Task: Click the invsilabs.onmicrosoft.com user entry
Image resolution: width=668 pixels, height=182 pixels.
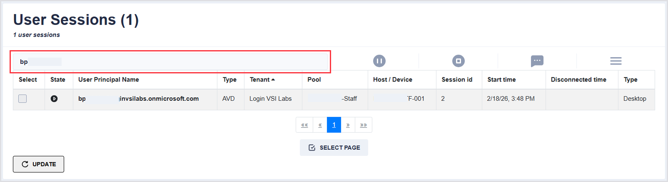Action: click(159, 99)
